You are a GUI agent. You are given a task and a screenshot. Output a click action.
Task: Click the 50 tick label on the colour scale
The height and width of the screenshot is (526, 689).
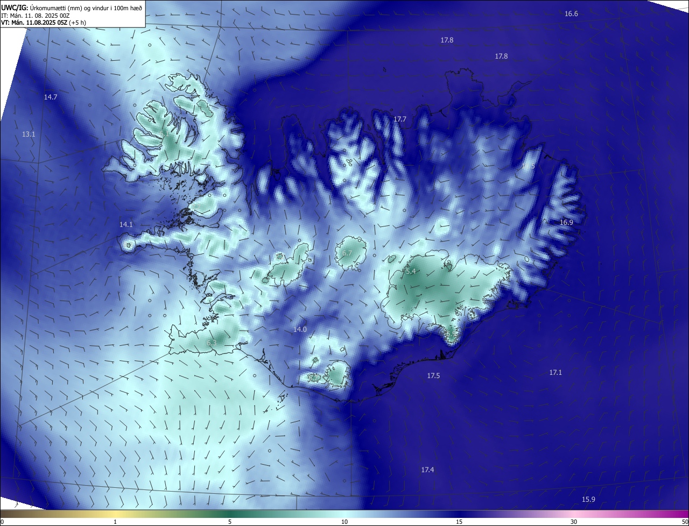(x=685, y=522)
